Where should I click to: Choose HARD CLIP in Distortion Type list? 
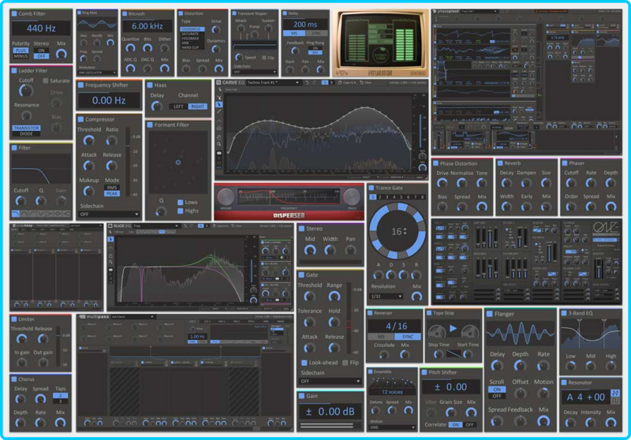pyautogui.click(x=192, y=47)
